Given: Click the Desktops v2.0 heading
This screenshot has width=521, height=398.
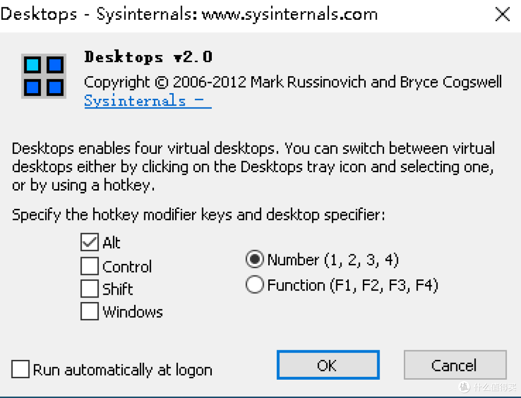Looking at the screenshot, I should pos(148,57).
